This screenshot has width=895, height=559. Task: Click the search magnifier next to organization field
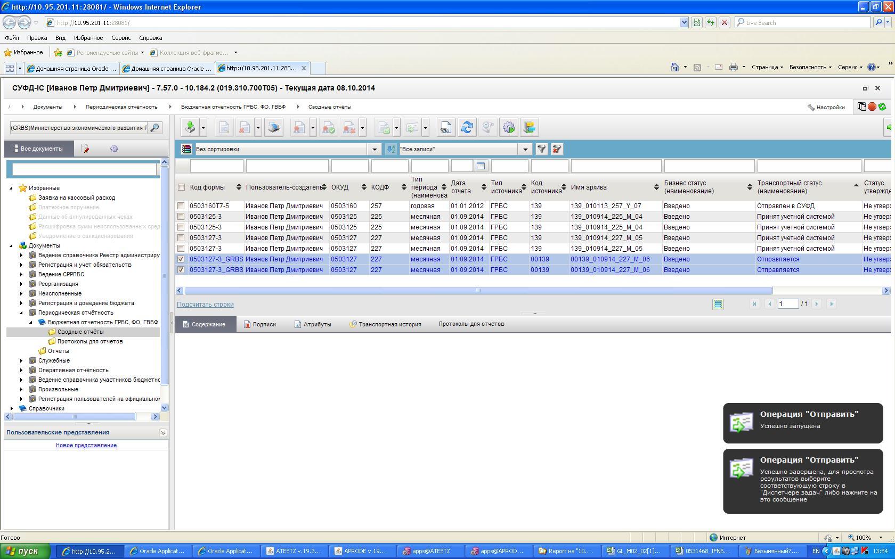154,128
